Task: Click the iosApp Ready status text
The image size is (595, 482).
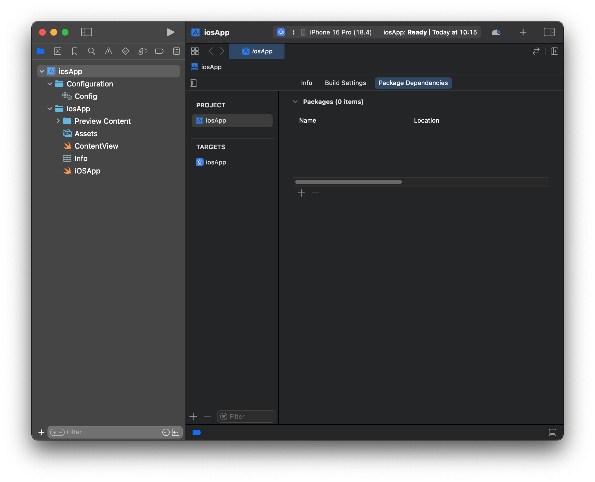Action: coord(430,32)
